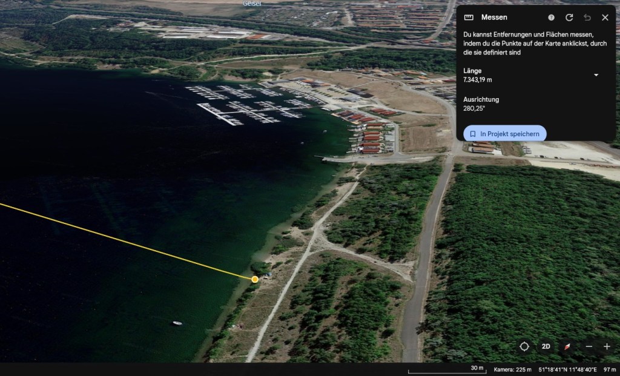Zoom in with the plus button

pyautogui.click(x=607, y=346)
